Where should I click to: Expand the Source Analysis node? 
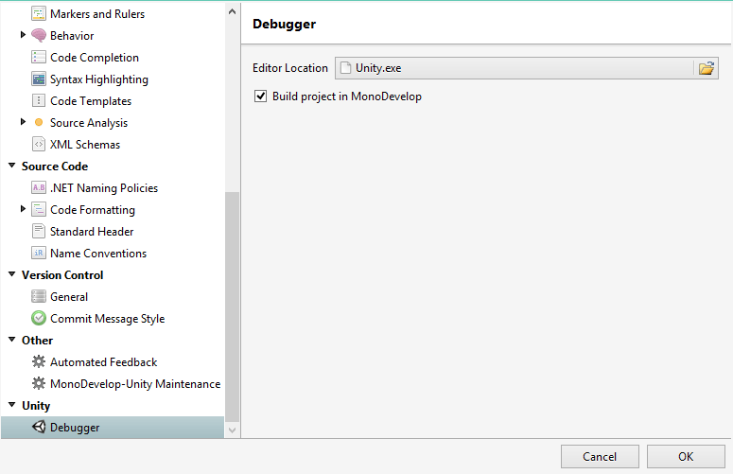click(x=24, y=122)
